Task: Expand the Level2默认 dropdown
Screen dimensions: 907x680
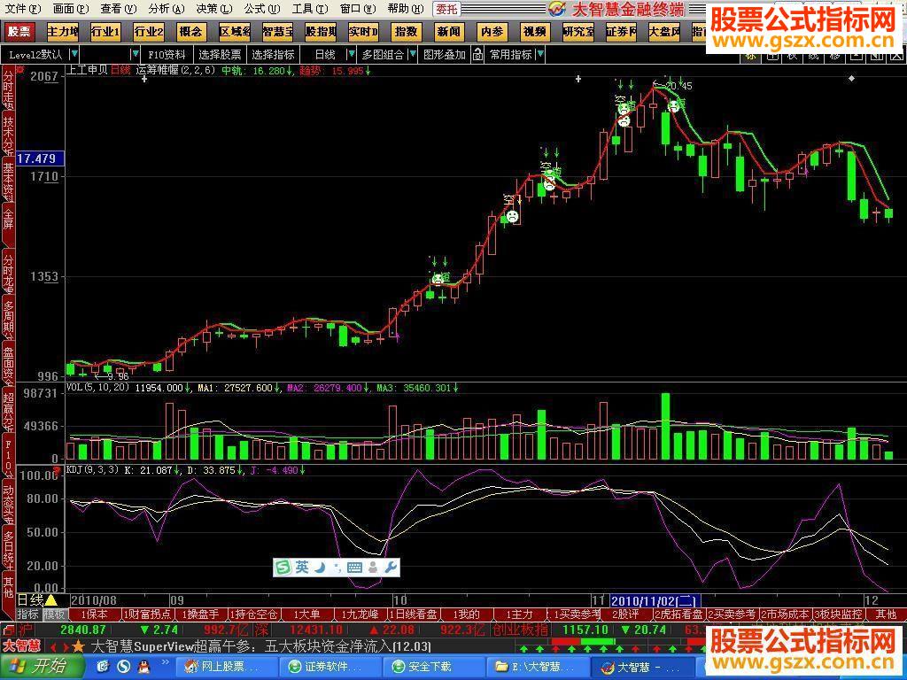Action: (x=74, y=54)
